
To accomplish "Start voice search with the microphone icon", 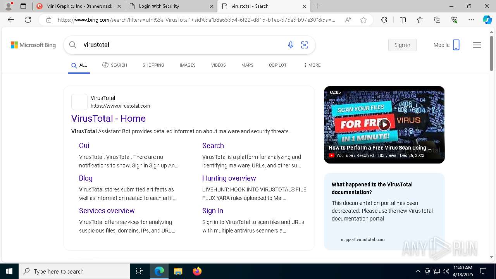I will click(291, 45).
